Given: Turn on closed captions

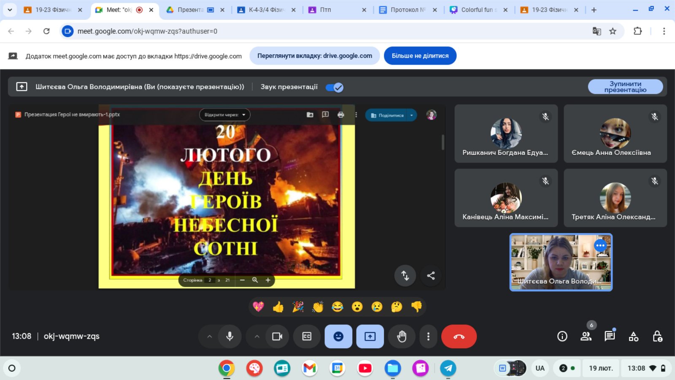Looking at the screenshot, I should [x=307, y=337].
